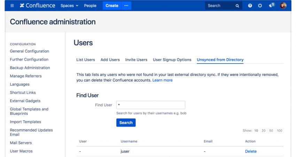Screen dimensions: 296x157
Task: Click into the Find User text field
Action: coord(151,105)
